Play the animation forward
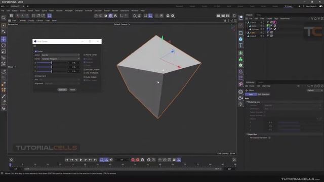 [81, 160]
